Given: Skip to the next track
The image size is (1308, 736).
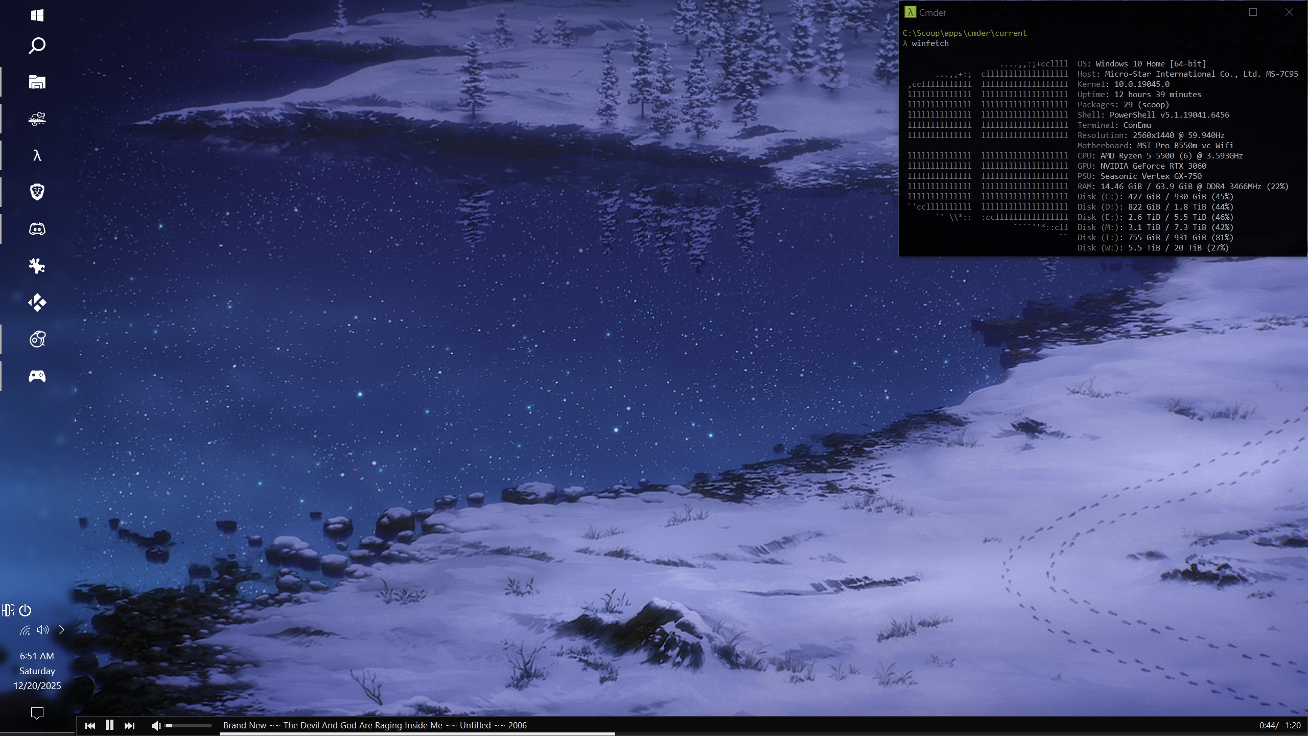Looking at the screenshot, I should (129, 726).
